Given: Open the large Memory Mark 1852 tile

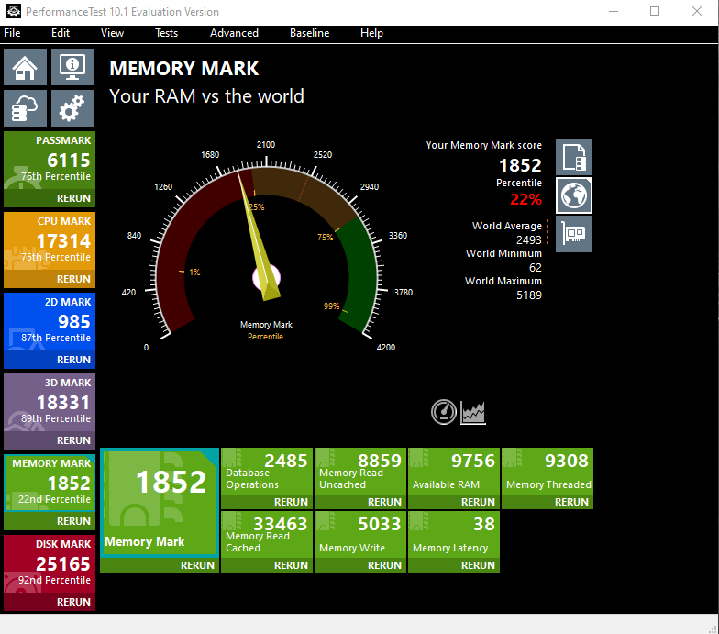Looking at the screenshot, I should (x=160, y=503).
